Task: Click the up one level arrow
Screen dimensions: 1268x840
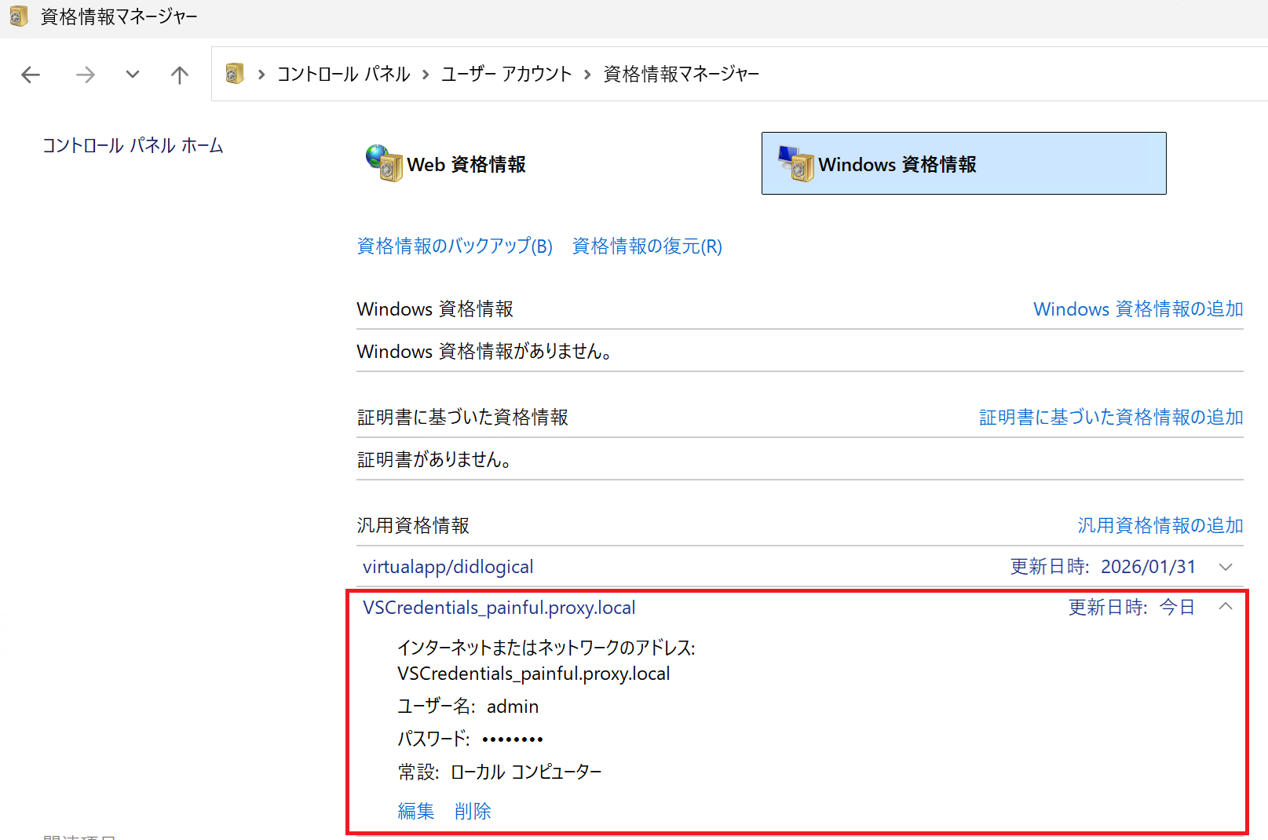Action: [x=179, y=74]
